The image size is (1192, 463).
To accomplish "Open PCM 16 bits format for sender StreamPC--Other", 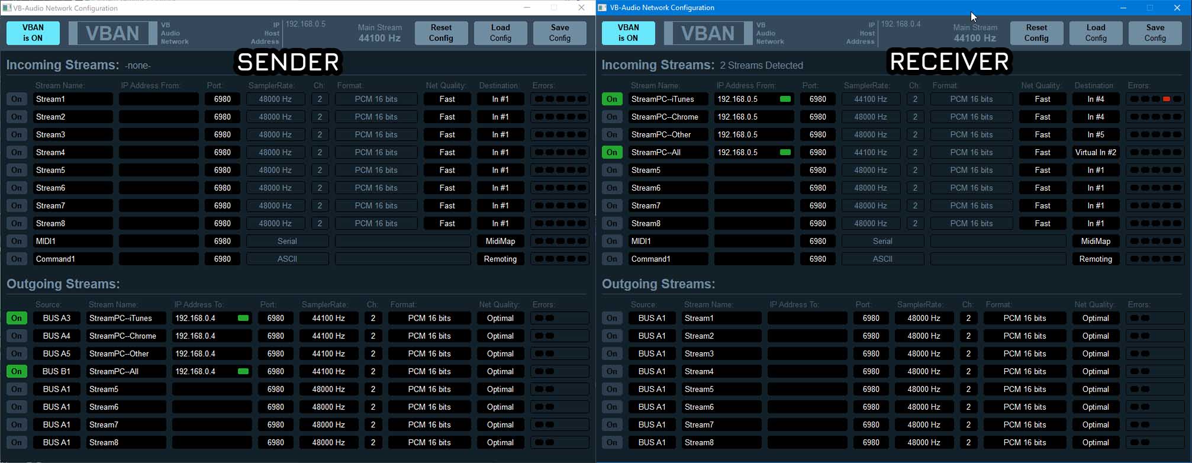I will pyautogui.click(x=429, y=353).
